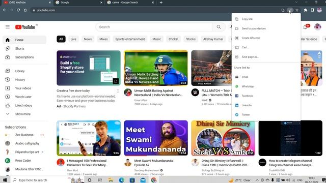The image size is (326, 183).
Task: Open Shorts in the sidebar
Action: (24, 49)
